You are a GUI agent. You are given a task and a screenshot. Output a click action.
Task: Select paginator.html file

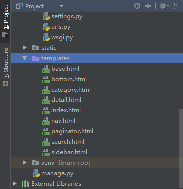72,131
